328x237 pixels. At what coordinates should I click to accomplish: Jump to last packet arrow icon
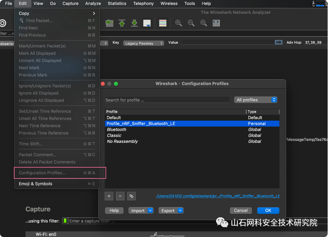pos(134,23)
